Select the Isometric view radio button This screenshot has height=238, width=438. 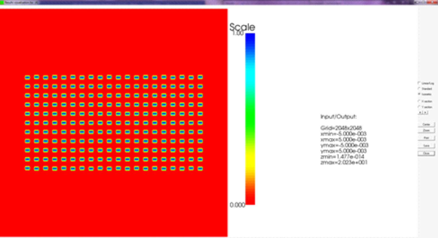coord(419,94)
